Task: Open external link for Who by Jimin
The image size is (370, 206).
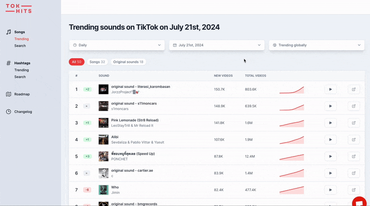Action: click(x=353, y=189)
